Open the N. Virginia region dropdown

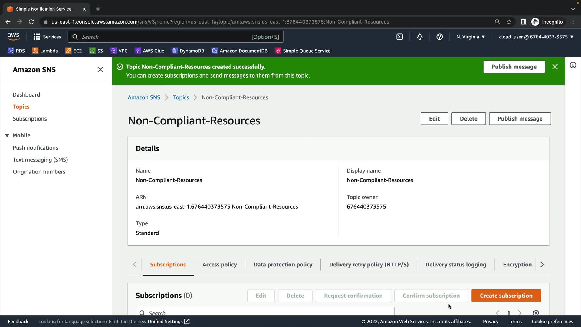471,37
